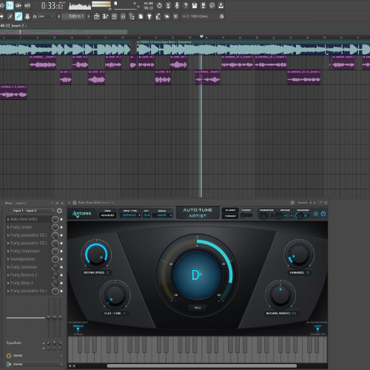
Task: Click the render compress icon beside save
Action: (x=203, y=5)
